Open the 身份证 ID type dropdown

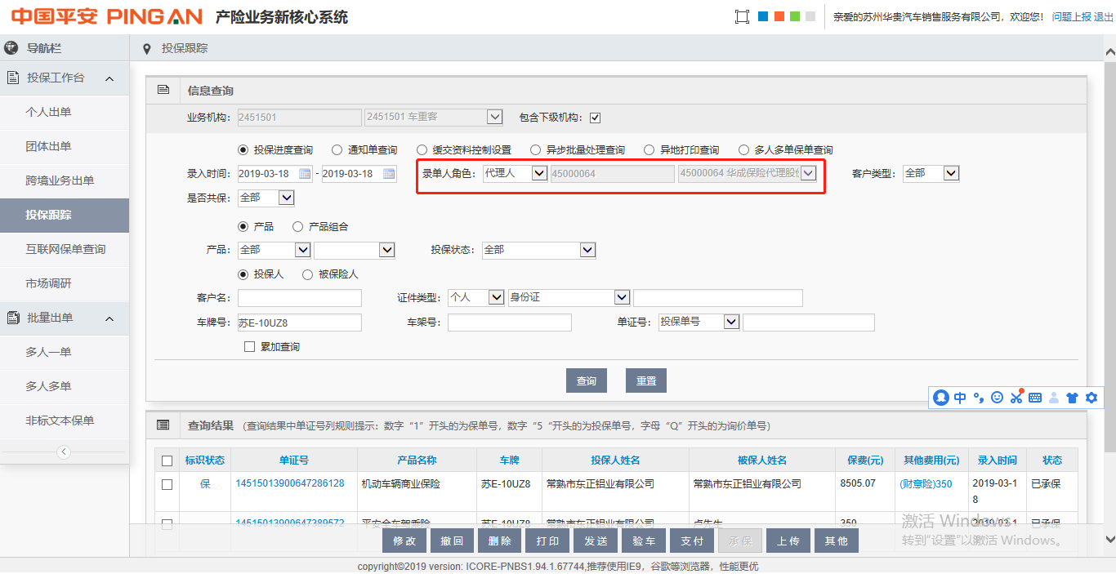[569, 297]
